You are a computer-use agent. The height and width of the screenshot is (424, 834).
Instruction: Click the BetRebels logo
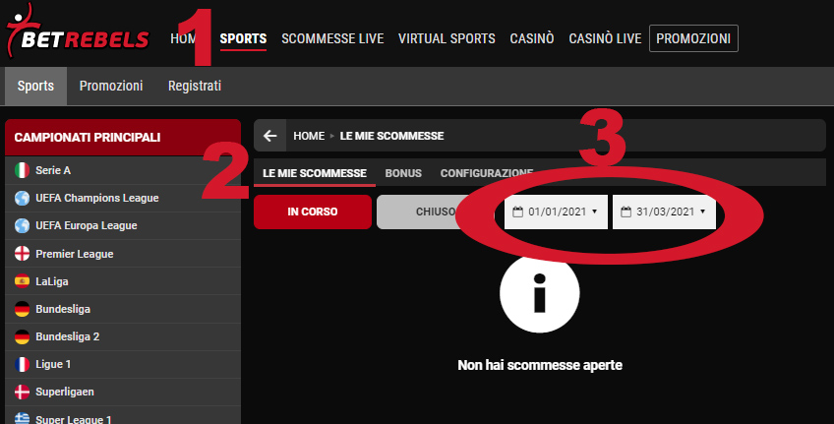click(78, 30)
